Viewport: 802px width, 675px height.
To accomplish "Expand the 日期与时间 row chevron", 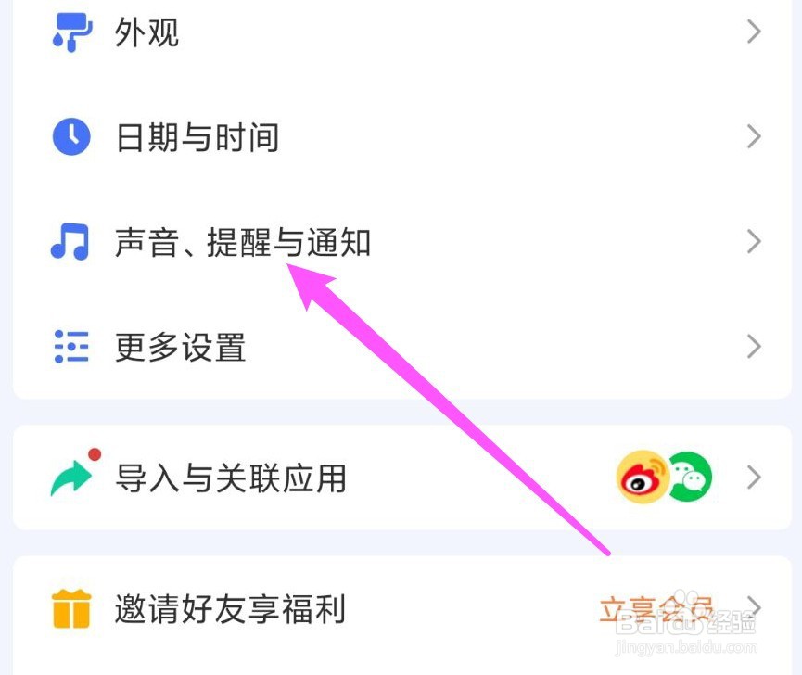I will (754, 136).
